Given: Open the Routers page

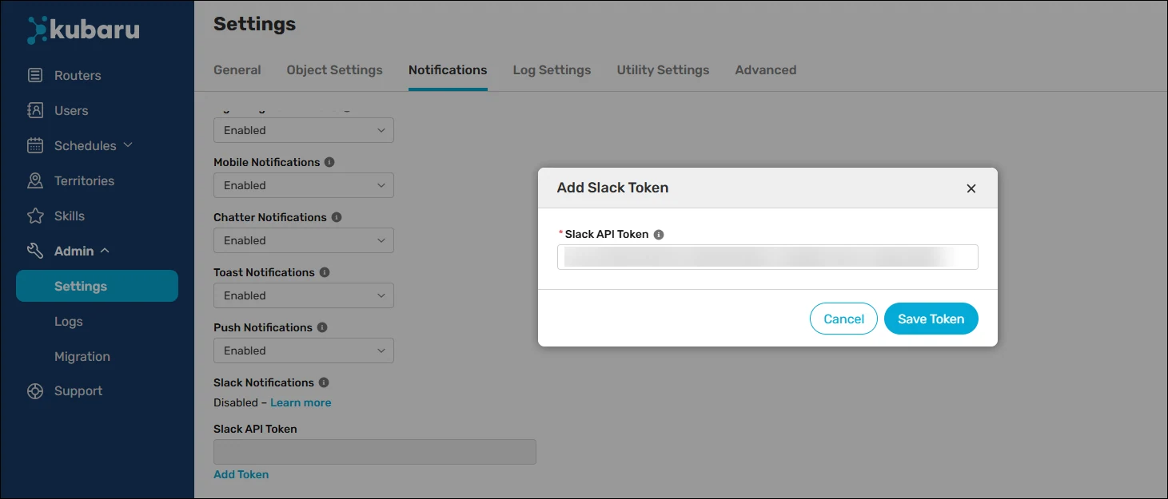Looking at the screenshot, I should (78, 75).
